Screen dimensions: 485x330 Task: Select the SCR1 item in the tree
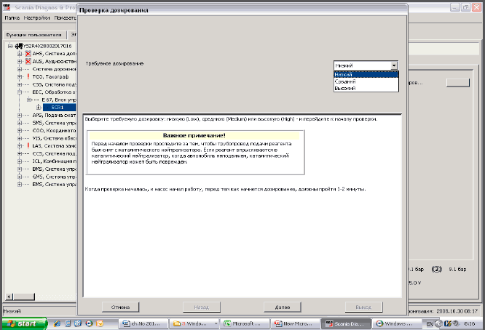point(59,108)
